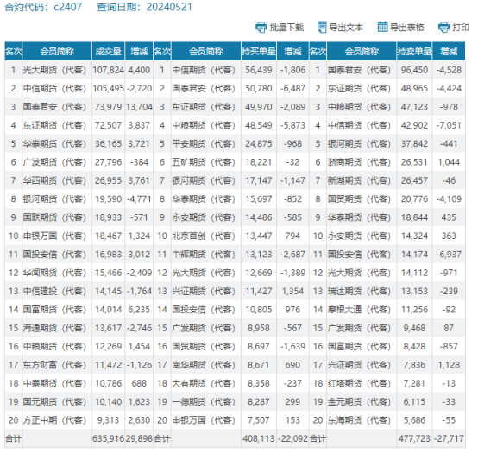
Task: Select 华闻期货 member name
Action: tap(54, 273)
